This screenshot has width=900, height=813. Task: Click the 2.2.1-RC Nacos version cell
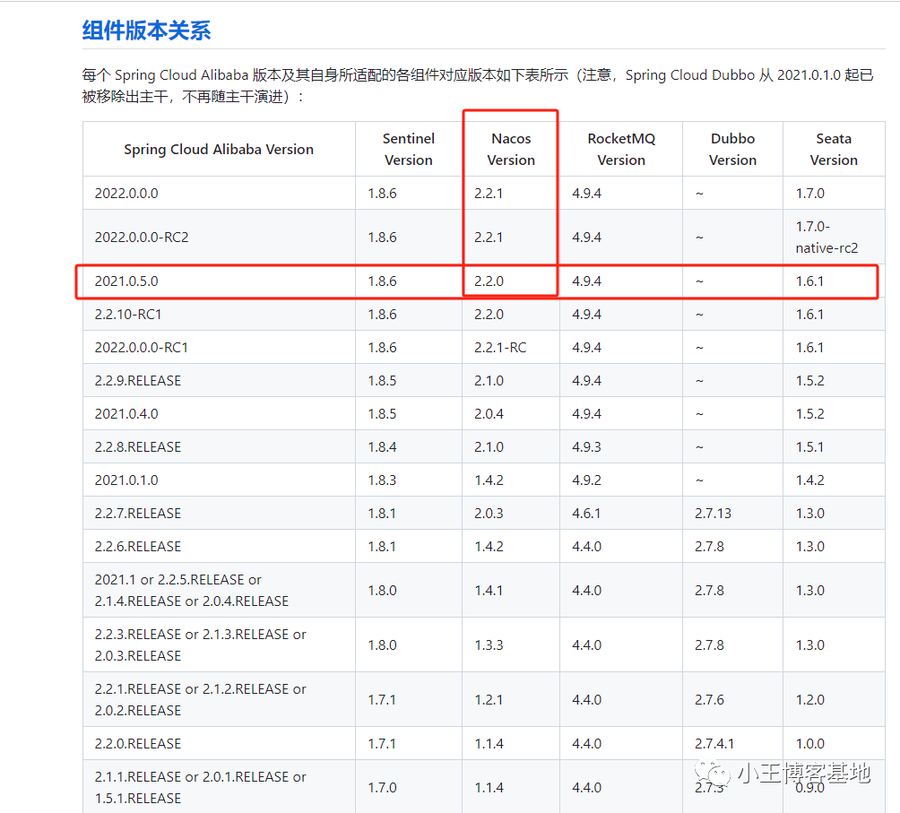[x=500, y=348]
